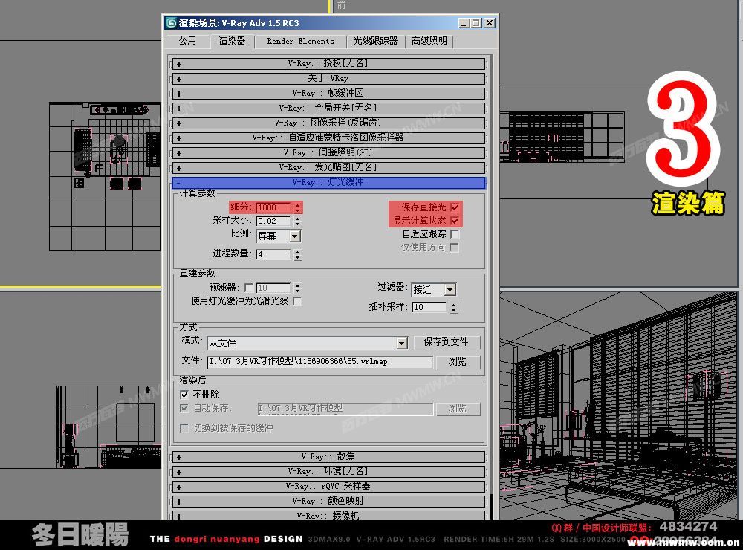Viewport: 743px width, 550px height.
Task: Expand the V-Ray:: 帧缓冲区 rollout
Action: [x=328, y=94]
